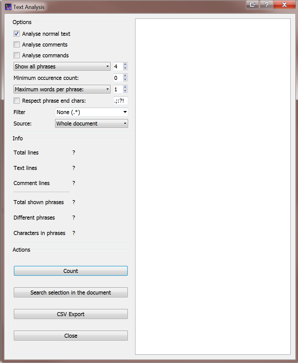Open Maximum words per phrase dropdown
Viewport: 298px width, 363px height.
point(62,89)
